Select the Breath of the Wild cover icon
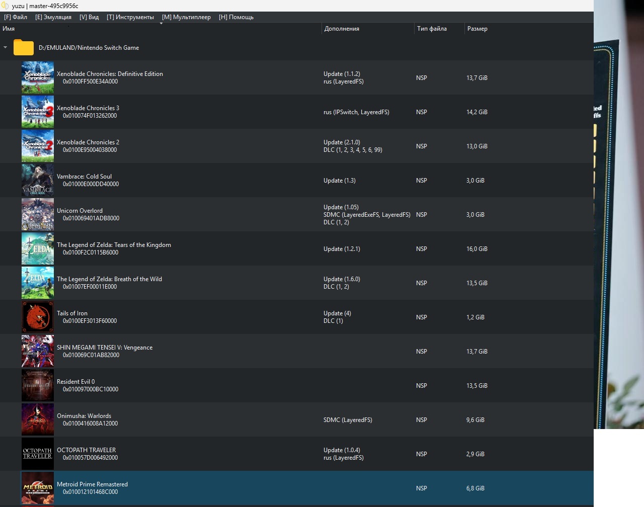The image size is (644, 507). click(x=38, y=283)
